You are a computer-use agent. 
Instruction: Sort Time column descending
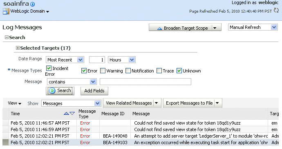point(72,113)
